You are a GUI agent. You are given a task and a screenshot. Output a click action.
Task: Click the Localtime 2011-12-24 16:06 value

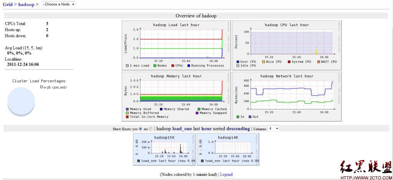(x=23, y=65)
